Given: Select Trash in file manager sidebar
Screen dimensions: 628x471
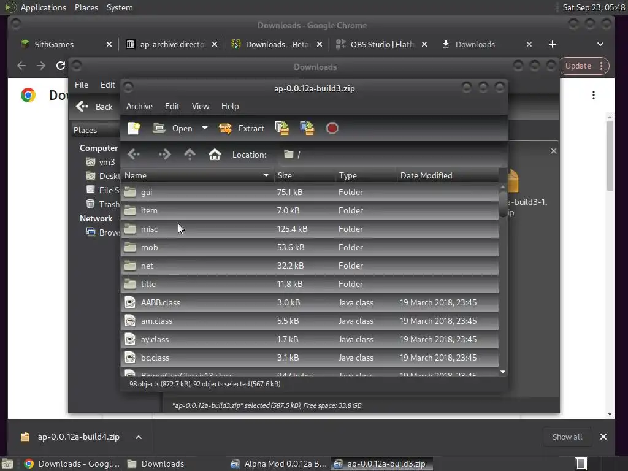Looking at the screenshot, I should [x=102, y=204].
